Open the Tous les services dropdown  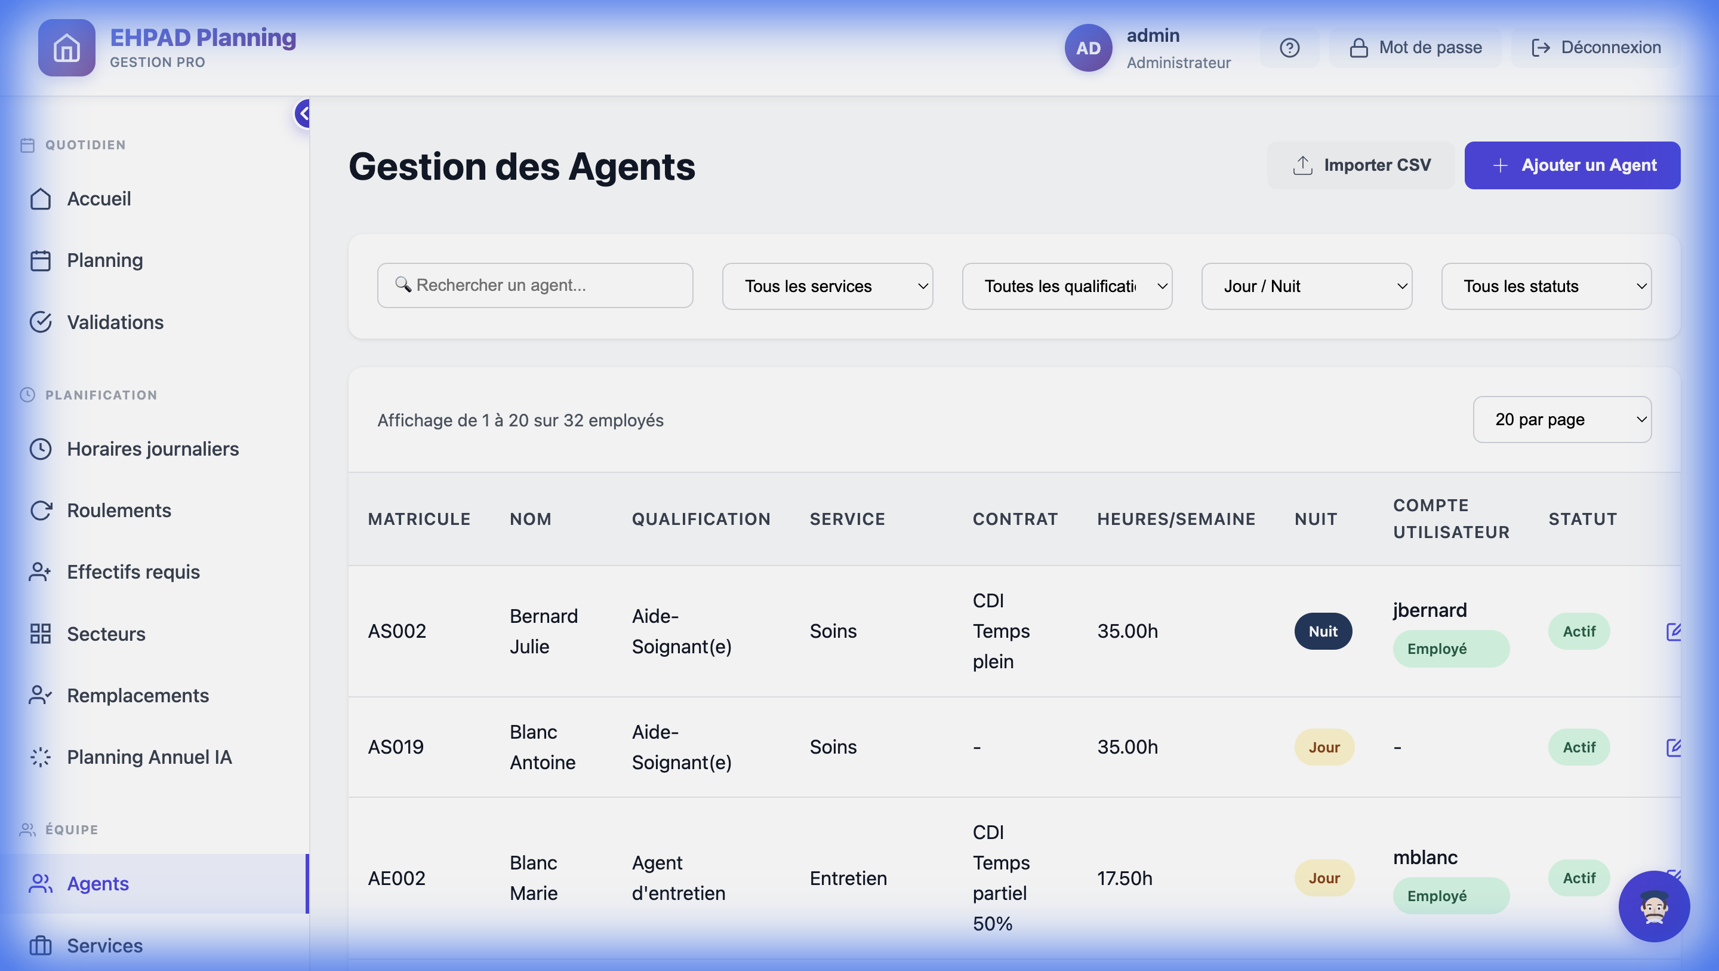click(827, 286)
